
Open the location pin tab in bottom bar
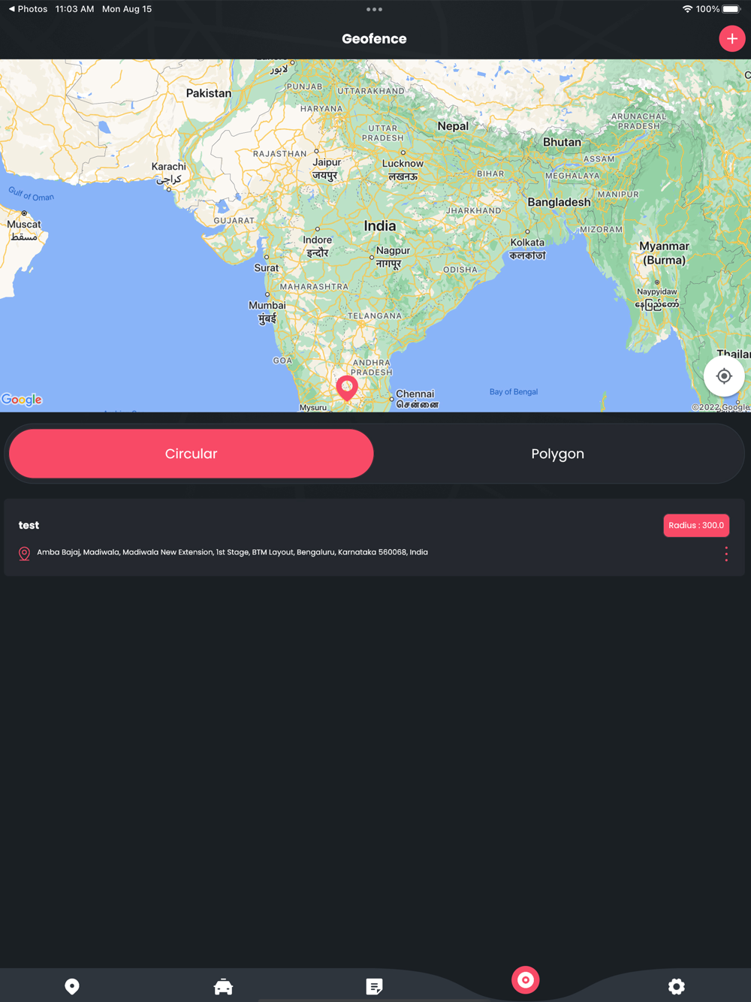tap(72, 986)
